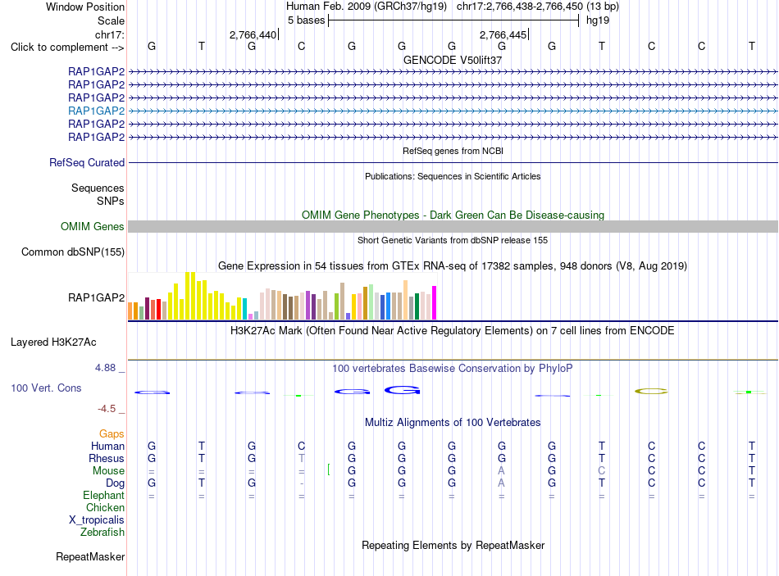779x576 pixels.
Task: Click the RefSeq Curated label
Action: point(87,162)
